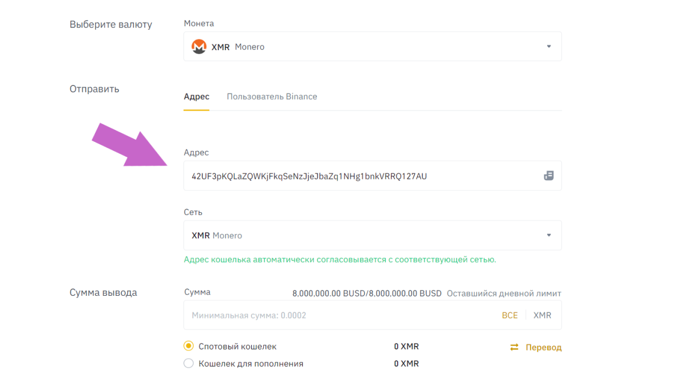Screen dimensions: 681x383
Task: Click the 0 XMR spot wallet balance
Action: pyautogui.click(x=406, y=347)
